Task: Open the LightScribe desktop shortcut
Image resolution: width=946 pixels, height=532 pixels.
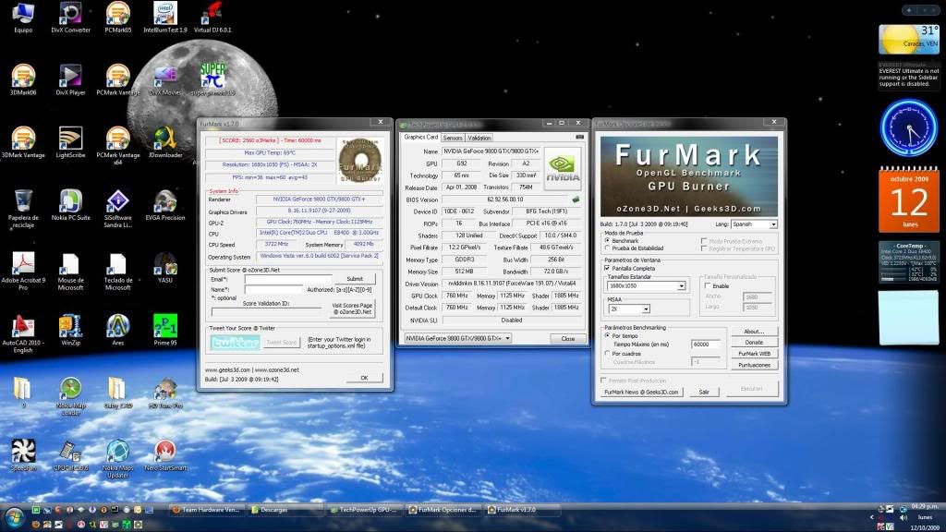Action: click(70, 143)
